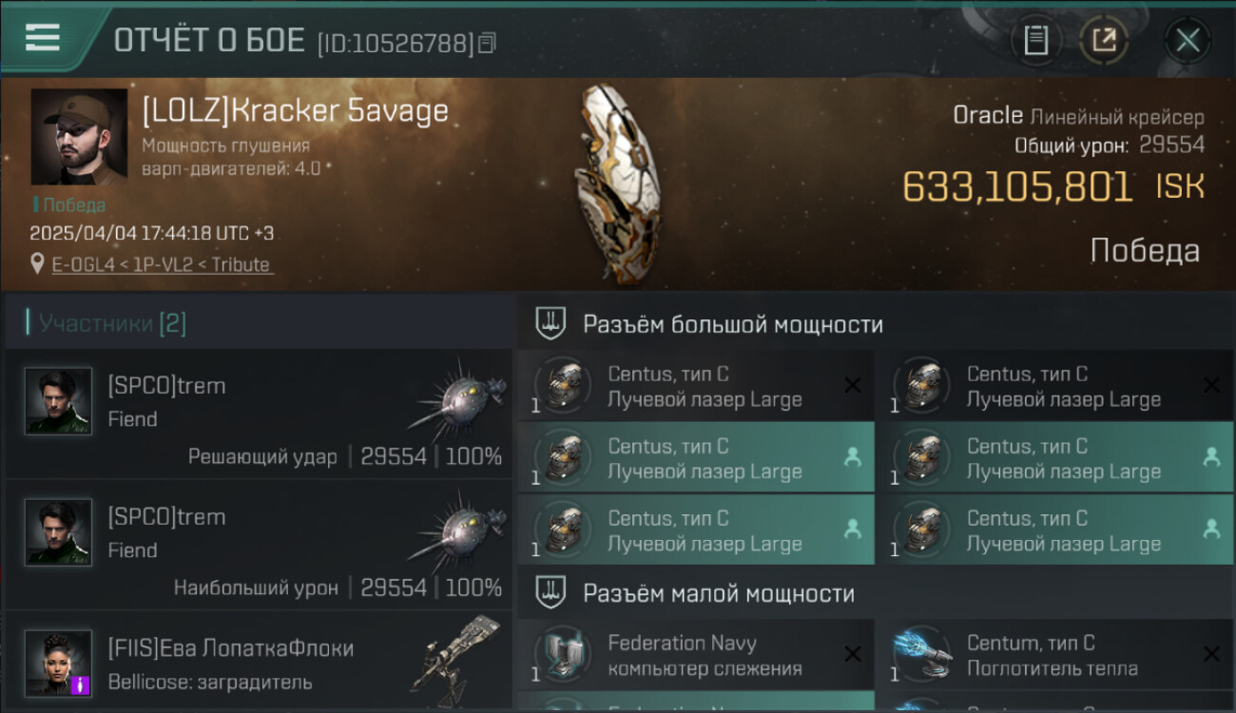Select the Federation Navy tracking computer module

coord(696,655)
